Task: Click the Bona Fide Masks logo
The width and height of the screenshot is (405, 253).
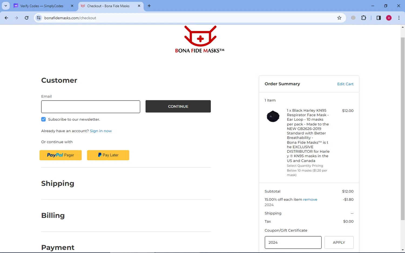Action: (x=200, y=39)
